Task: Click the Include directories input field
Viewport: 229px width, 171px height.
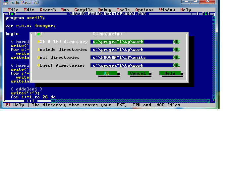Action: (132, 50)
